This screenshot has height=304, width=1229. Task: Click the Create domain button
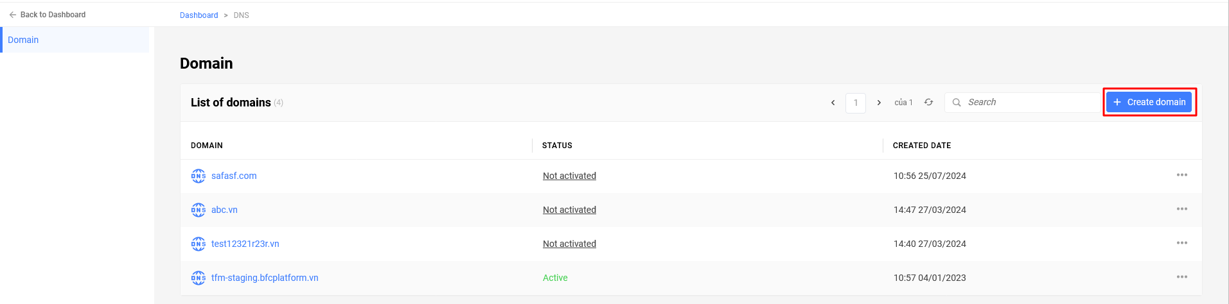(x=1149, y=102)
